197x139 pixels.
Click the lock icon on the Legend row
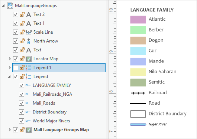(22, 77)
